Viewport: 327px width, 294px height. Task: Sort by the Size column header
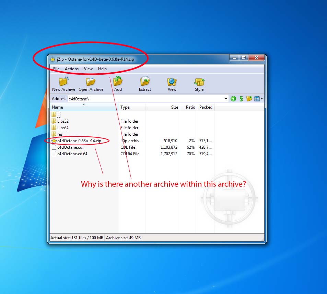pyautogui.click(x=163, y=107)
